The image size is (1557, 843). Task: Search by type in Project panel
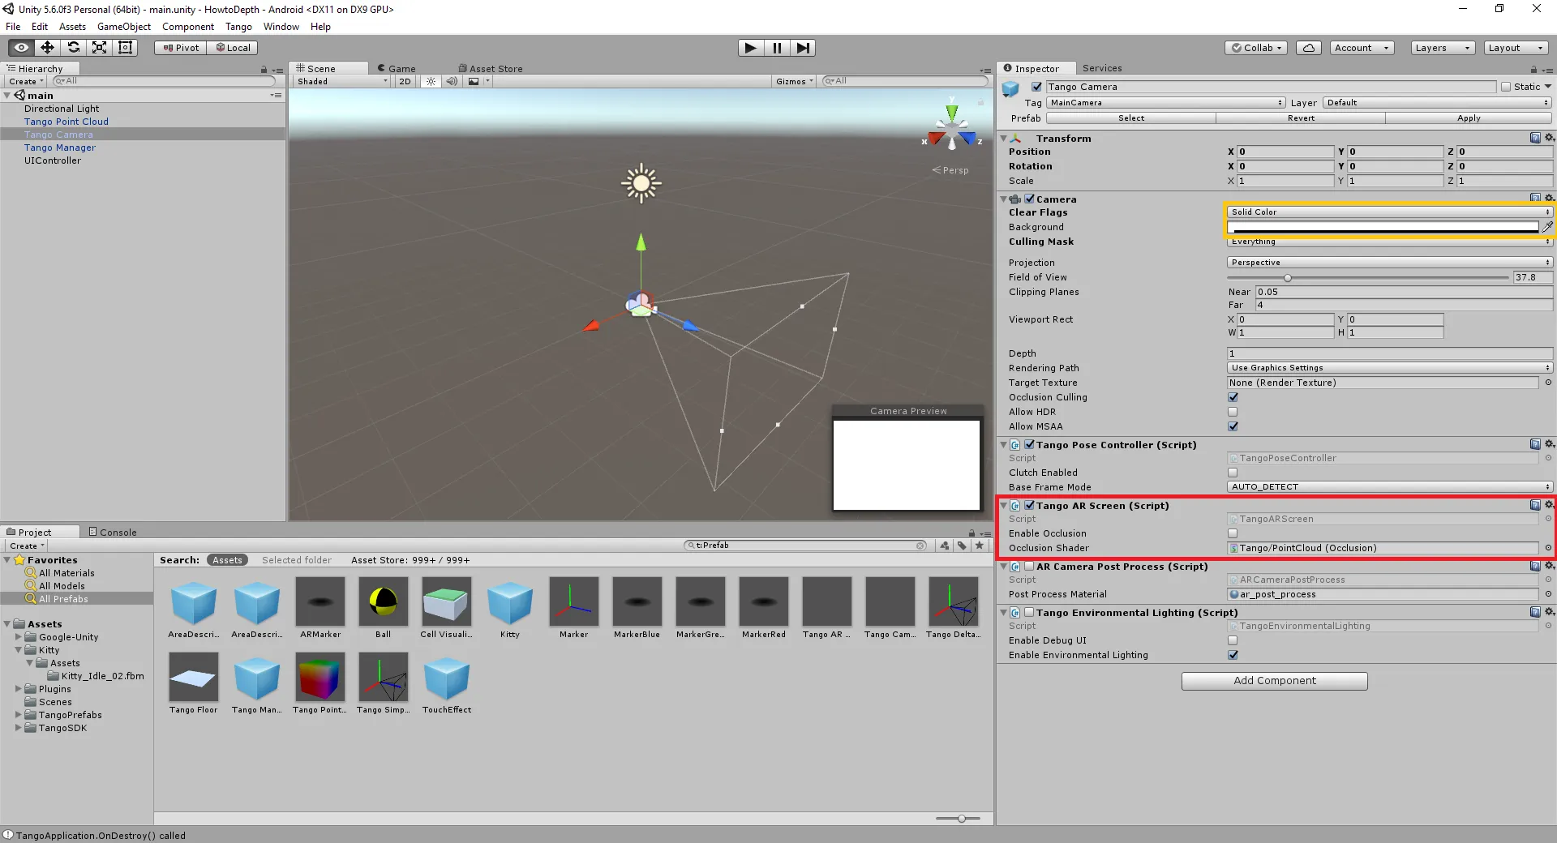point(945,546)
